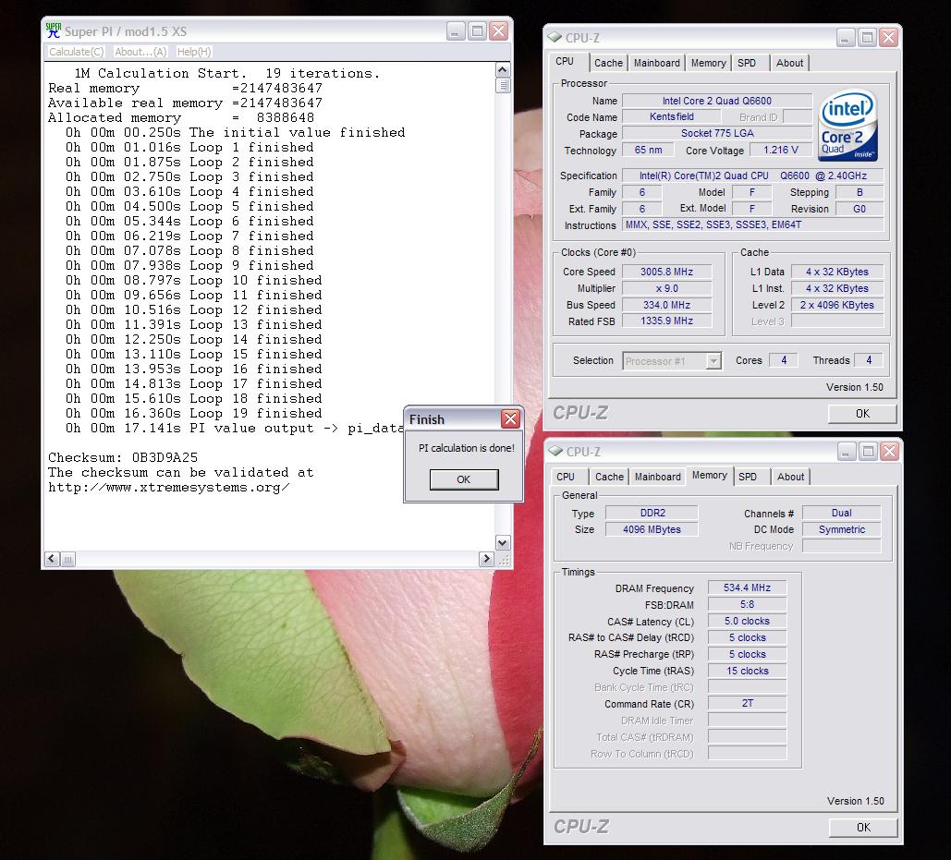951x860 pixels.
Task: Click the Bus Speed value '334.0 MHz'
Action: coord(666,305)
